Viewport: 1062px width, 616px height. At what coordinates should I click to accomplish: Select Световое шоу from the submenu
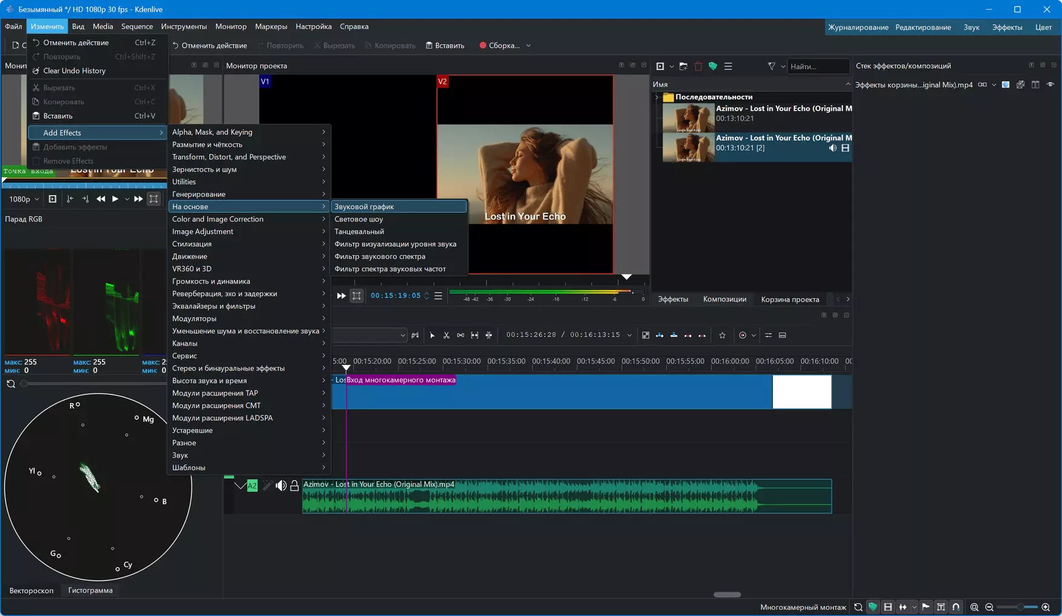click(x=359, y=219)
